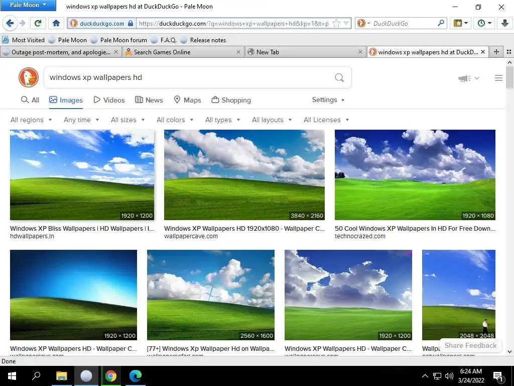Switch to the News results tab
Image resolution: width=514 pixels, height=386 pixels.
[149, 100]
